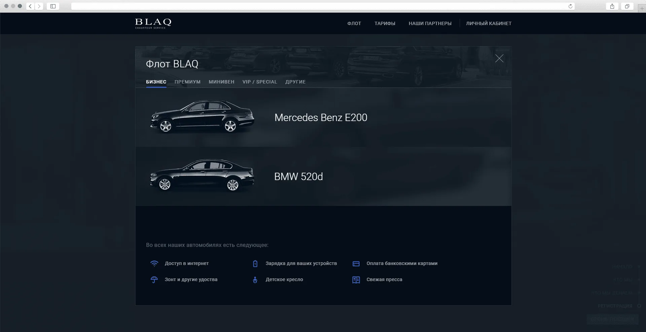Image resolution: width=646 pixels, height=332 pixels.
Task: Show all tabs with the tabs overview icon
Action: (x=627, y=6)
